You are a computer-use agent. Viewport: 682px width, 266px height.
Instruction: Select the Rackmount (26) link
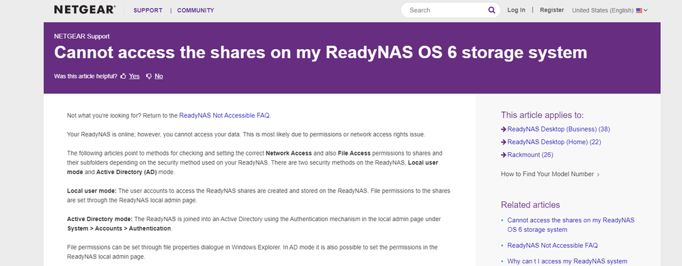(x=530, y=154)
